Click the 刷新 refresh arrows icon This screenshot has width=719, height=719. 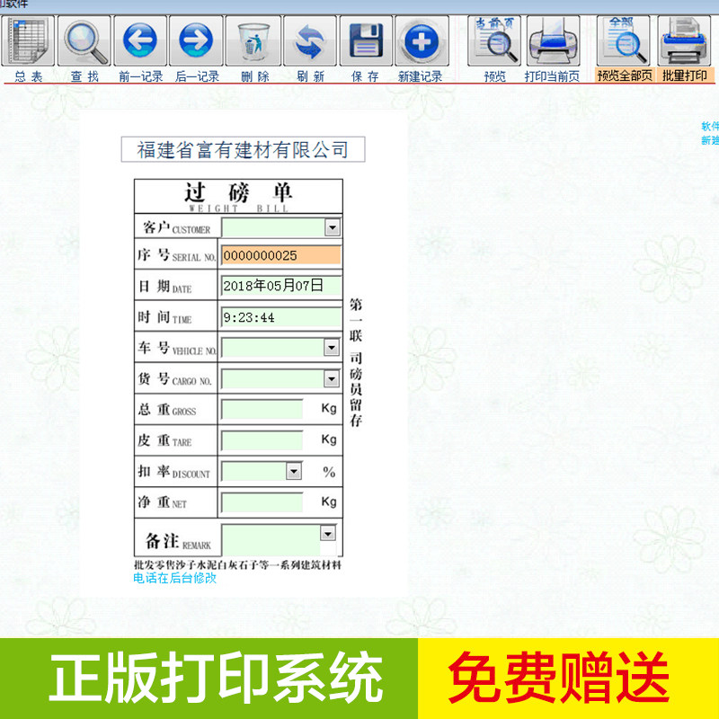click(x=310, y=40)
